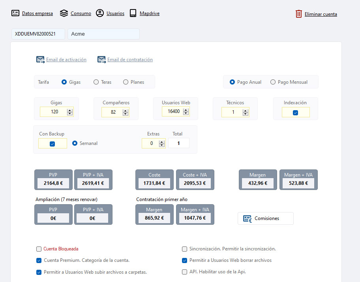The width and height of the screenshot is (360, 282).
Task: Click the Mapdrive tablet icon
Action: [133, 13]
